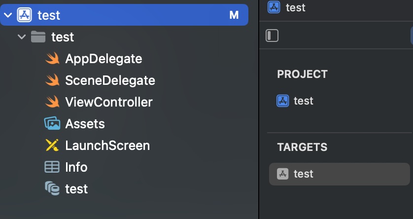Toggle the project and targets list sidebar

point(272,36)
